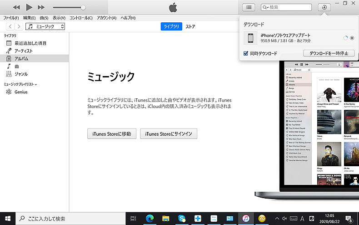Click the ここに入力して検索 taskbar search box
The width and height of the screenshot is (359, 225).
pyautogui.click(x=70, y=218)
